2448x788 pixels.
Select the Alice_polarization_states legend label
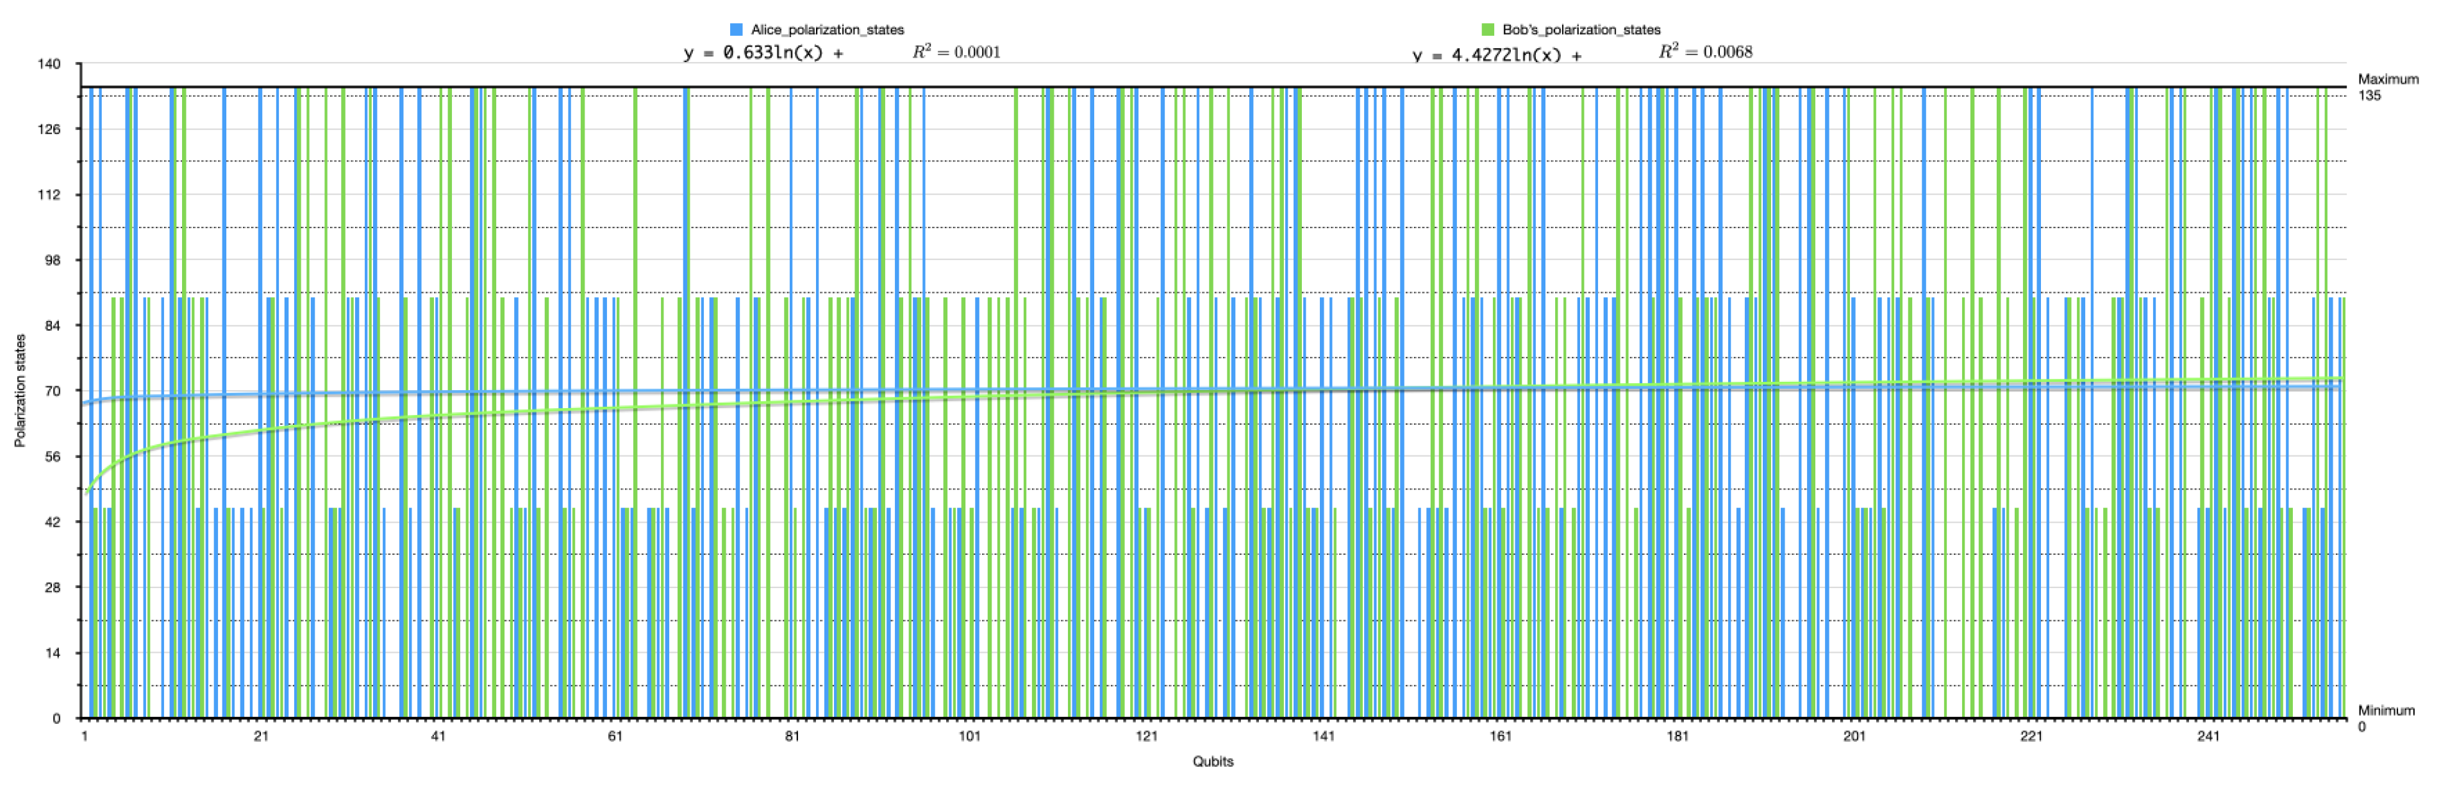827,29
